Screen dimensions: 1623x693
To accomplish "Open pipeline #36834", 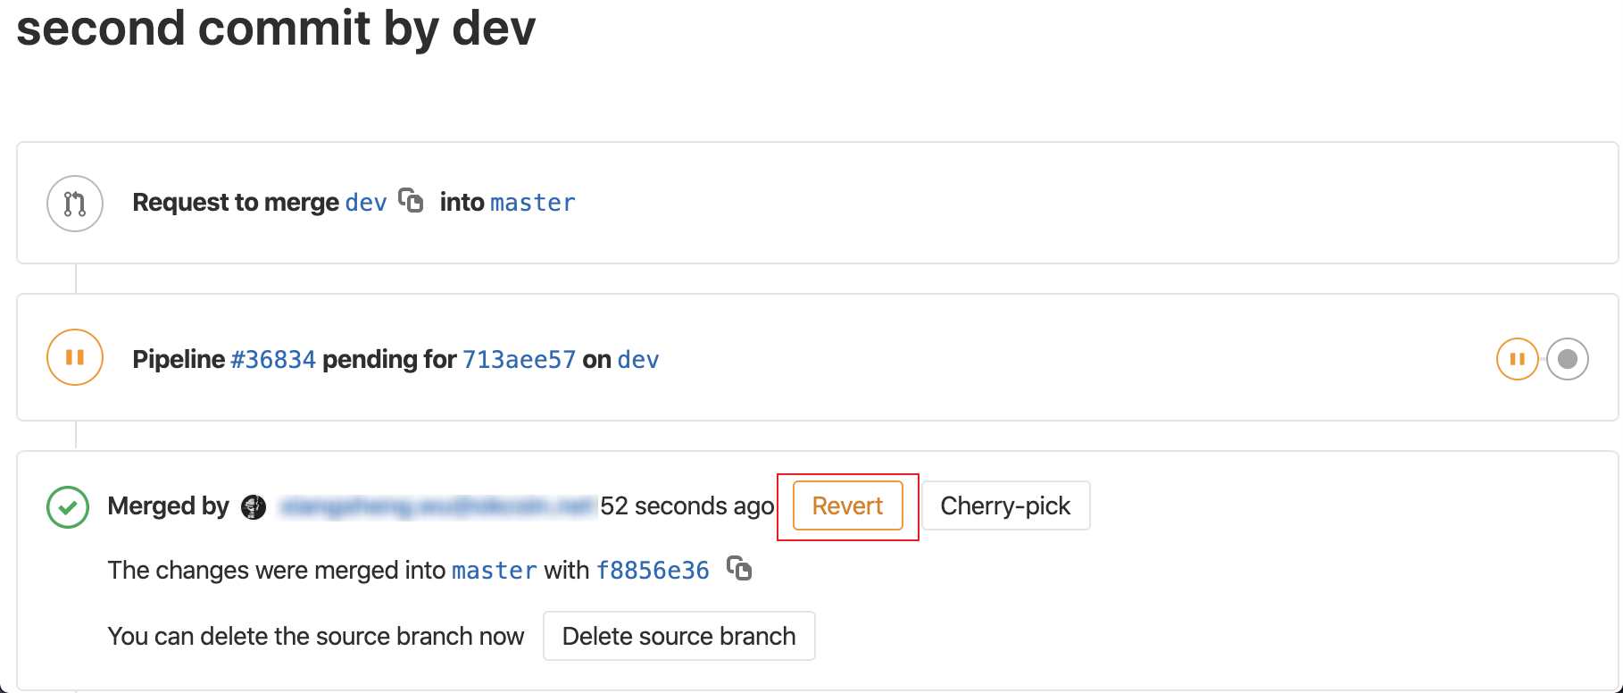I will (x=273, y=360).
